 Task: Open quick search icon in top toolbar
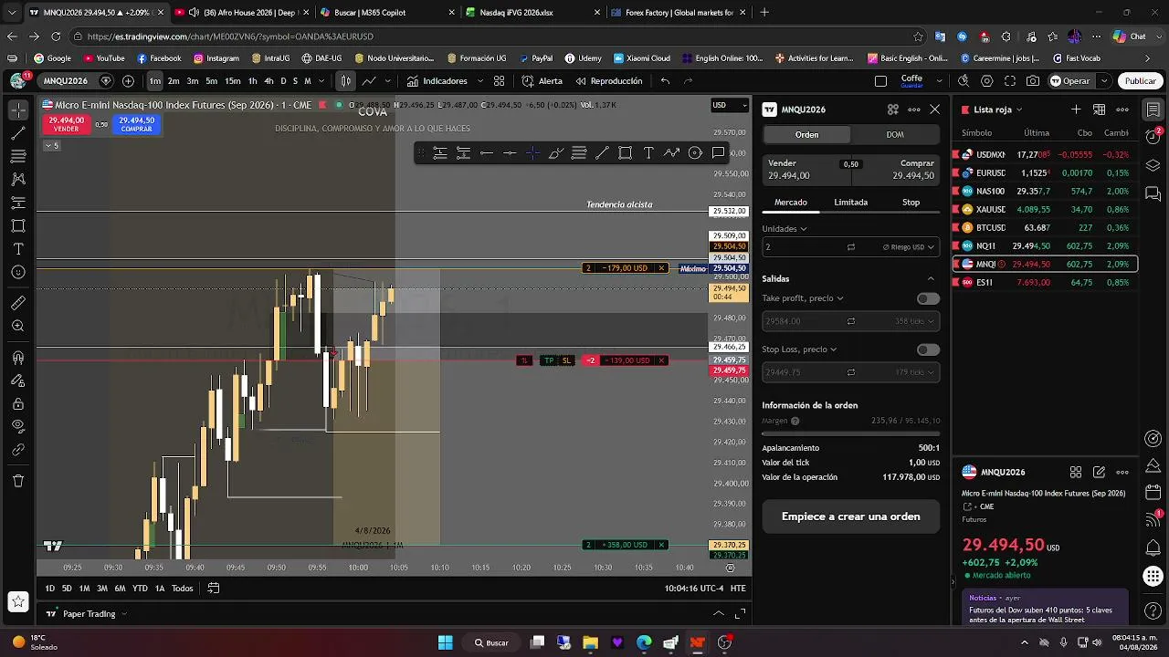[963, 81]
